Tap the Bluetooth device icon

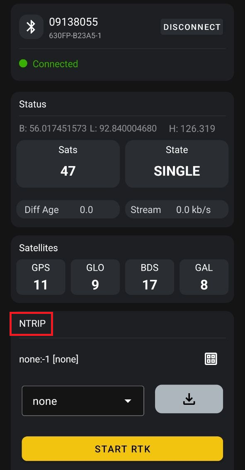31,27
